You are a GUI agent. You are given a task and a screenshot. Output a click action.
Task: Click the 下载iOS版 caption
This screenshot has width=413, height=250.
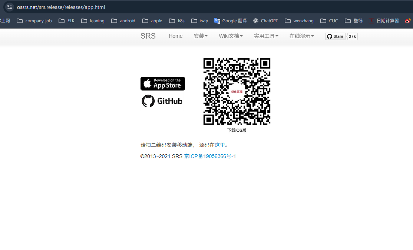point(237,130)
